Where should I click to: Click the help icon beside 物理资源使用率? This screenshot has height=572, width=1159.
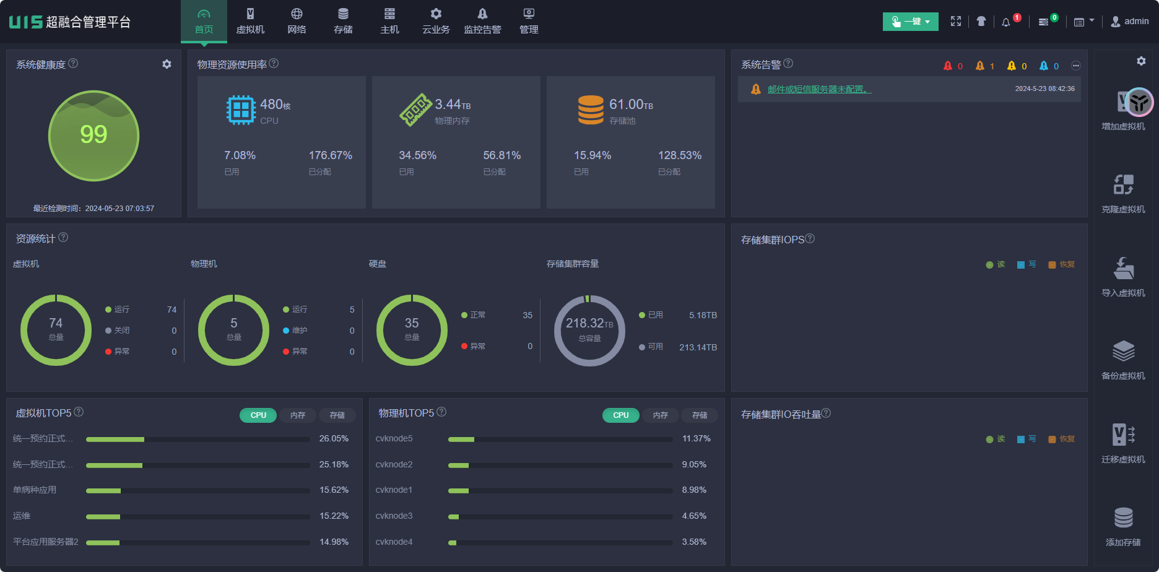point(274,63)
